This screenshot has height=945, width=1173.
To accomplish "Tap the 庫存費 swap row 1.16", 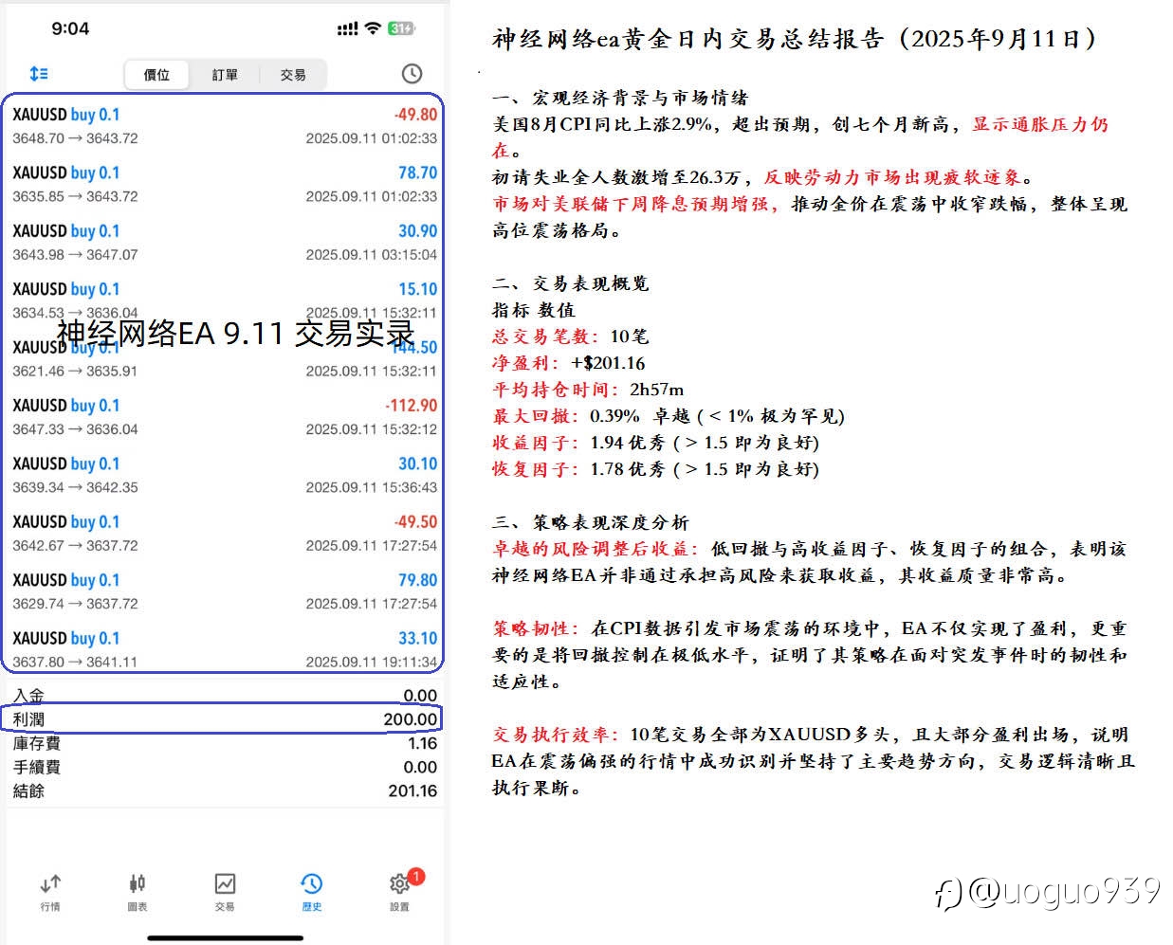I will 225,743.
